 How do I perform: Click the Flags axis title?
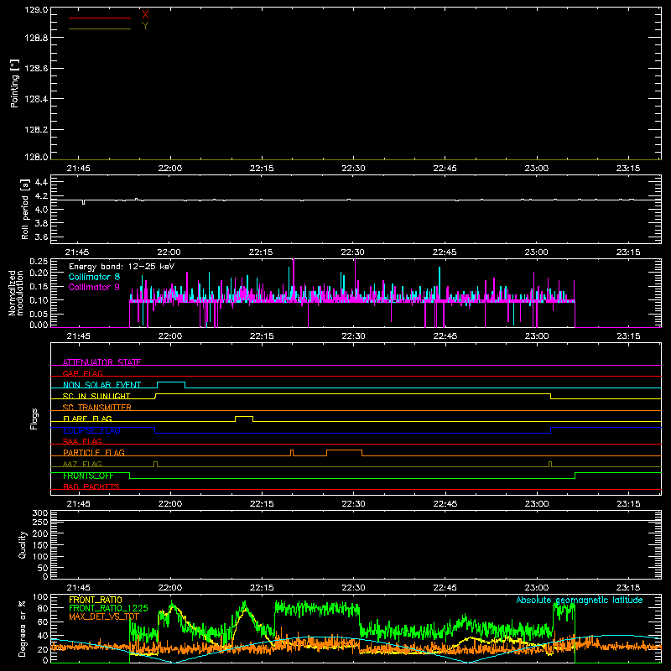34,419
